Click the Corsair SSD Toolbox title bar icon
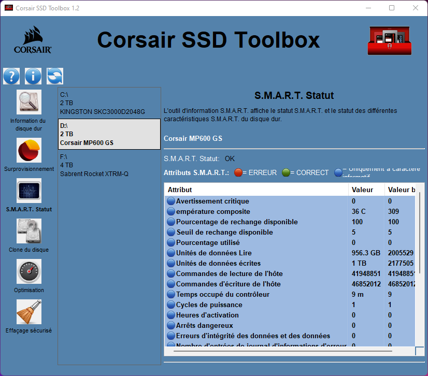Screen dimensions: 428x376 (9, 8)
